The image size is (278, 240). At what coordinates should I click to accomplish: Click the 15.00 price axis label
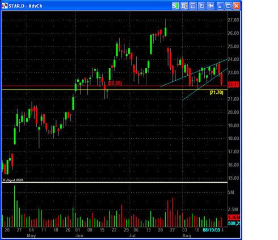[234, 178]
